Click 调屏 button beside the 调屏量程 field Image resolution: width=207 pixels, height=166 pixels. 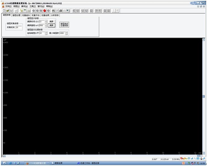[52, 25]
